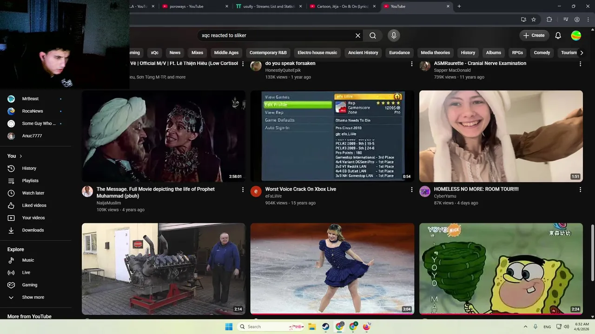Image resolution: width=595 pixels, height=334 pixels.
Task: Open YouTube notifications bell
Action: click(x=558, y=35)
